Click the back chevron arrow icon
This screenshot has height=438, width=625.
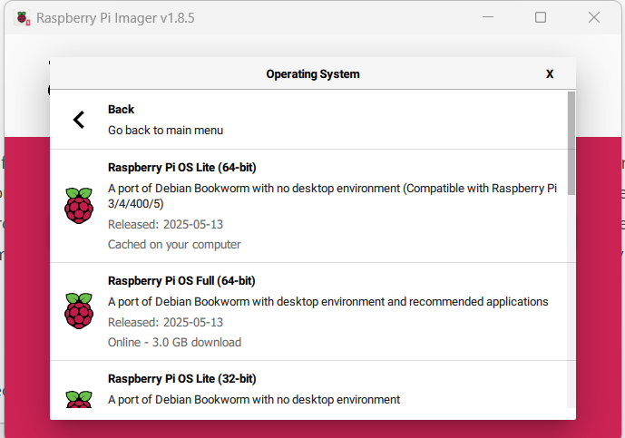pyautogui.click(x=79, y=120)
